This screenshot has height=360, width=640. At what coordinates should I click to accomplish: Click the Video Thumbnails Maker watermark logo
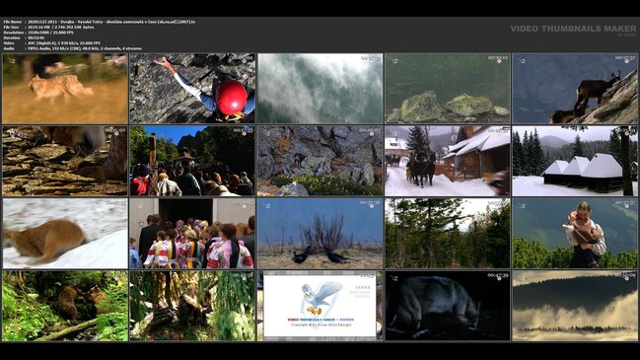coord(573,29)
